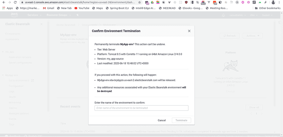Click the pink and orange square extension icon
The image size is (283, 137).
[158, 2]
